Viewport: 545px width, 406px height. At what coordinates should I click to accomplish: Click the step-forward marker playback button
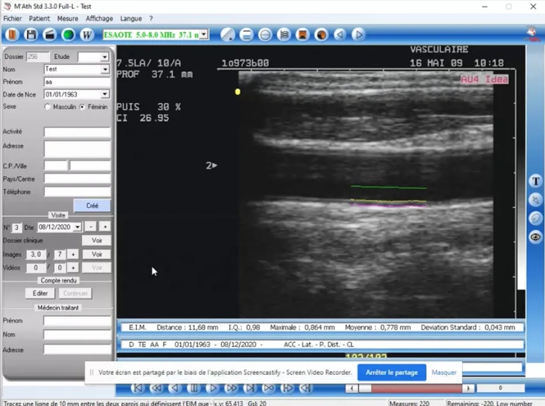coord(288,388)
